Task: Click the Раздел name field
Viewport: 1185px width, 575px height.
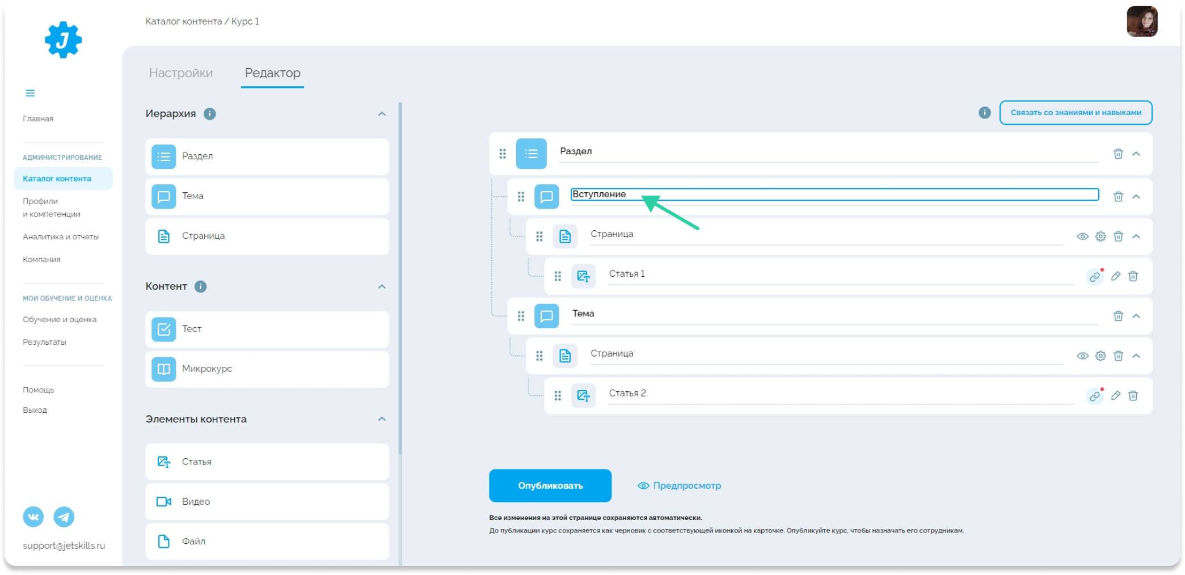Action: click(x=829, y=151)
